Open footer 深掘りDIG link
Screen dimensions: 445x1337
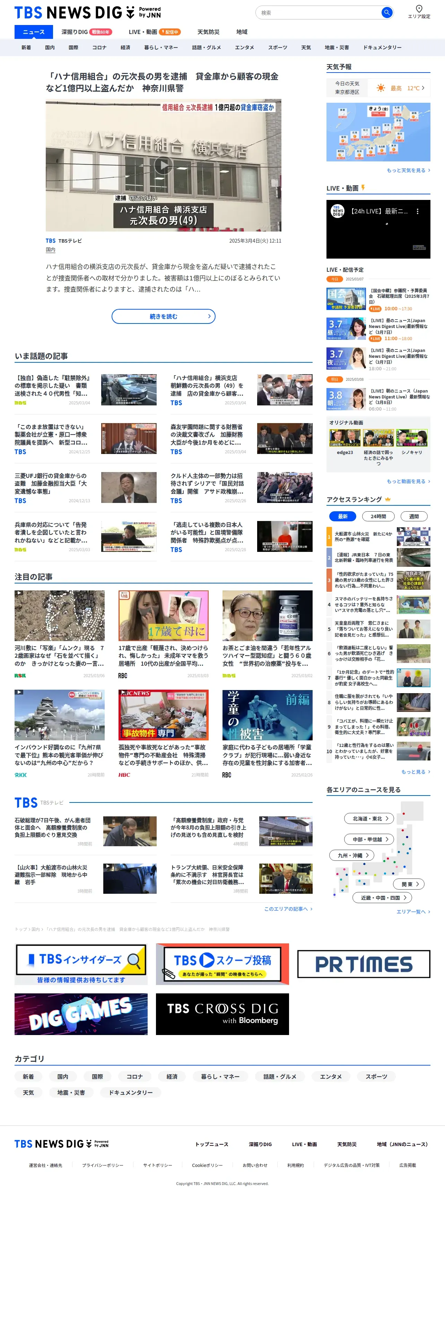coord(260,1144)
